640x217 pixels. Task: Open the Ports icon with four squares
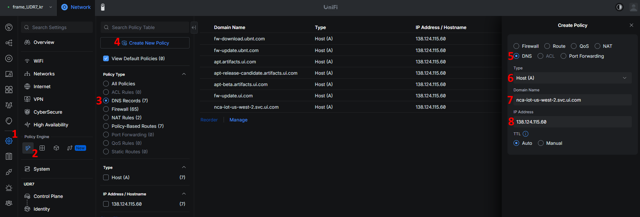(x=9, y=90)
